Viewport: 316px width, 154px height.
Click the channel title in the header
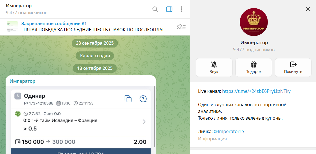pyautogui.click(x=19, y=6)
